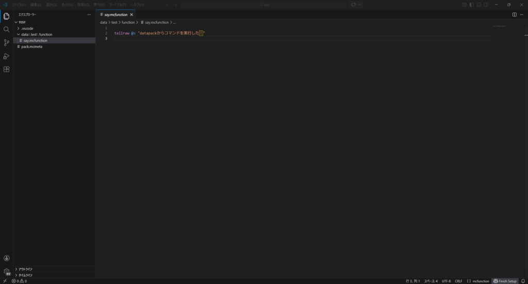Click line number 1 in gutter
The image size is (528, 284).
(x=106, y=28)
